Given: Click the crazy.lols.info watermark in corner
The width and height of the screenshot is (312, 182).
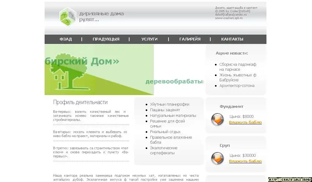Looking at the screenshot, I should coord(290,180).
